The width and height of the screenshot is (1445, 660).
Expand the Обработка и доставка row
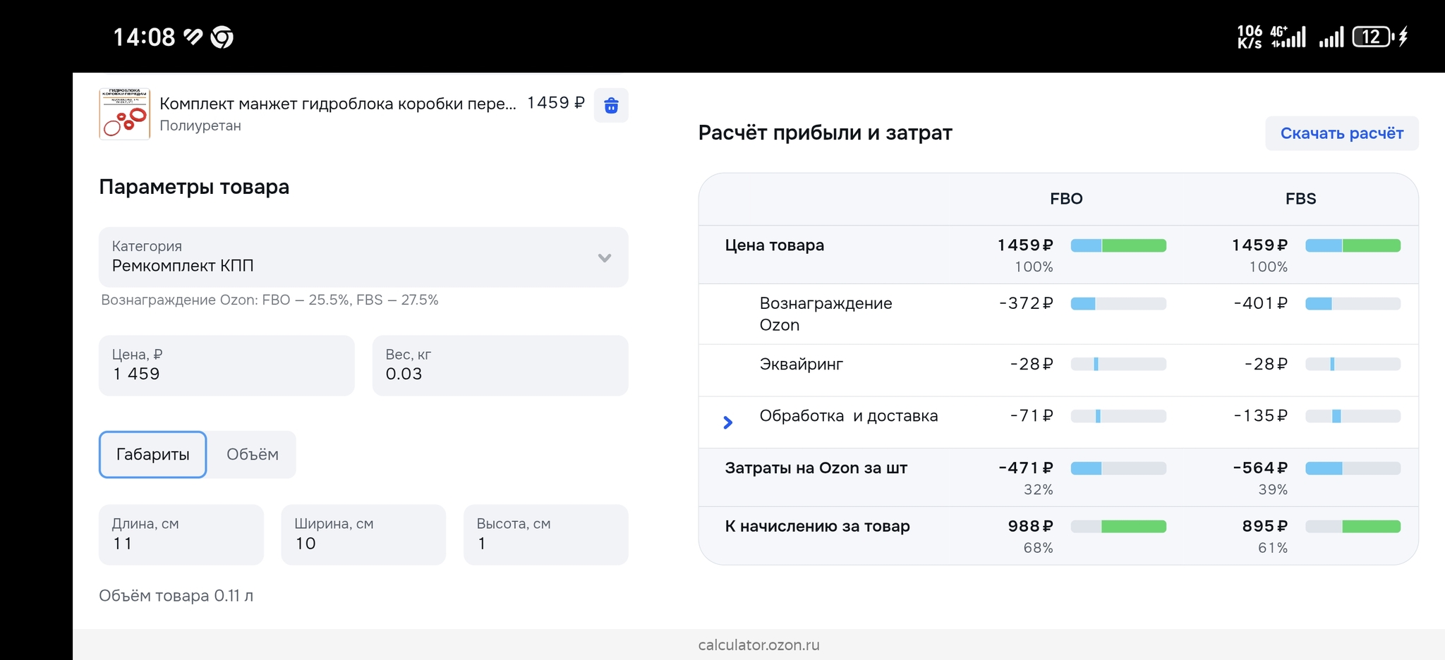[x=728, y=422]
